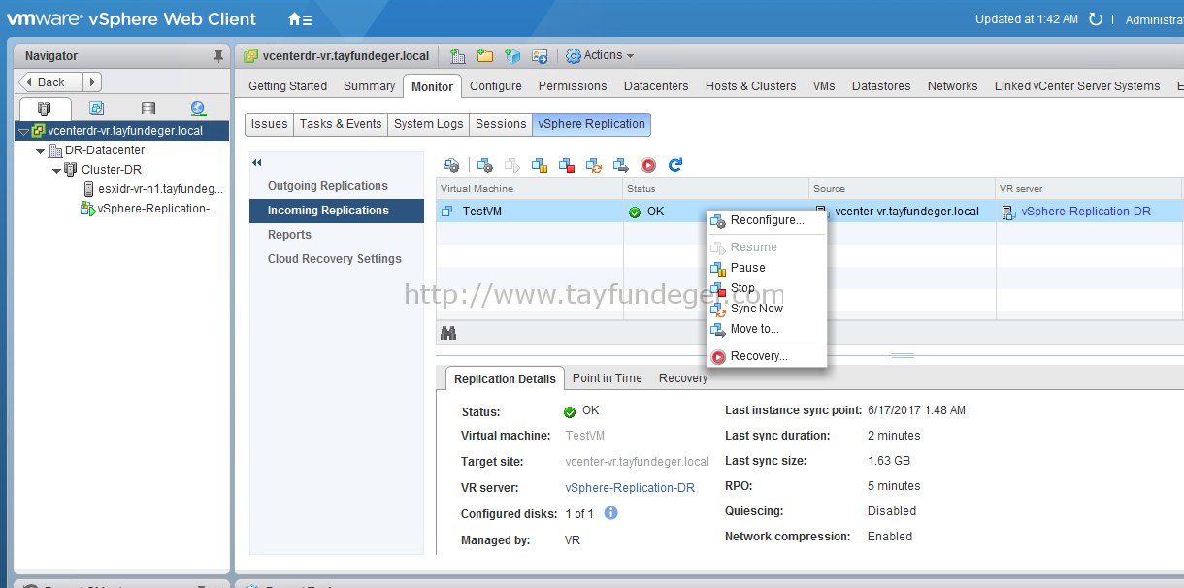Choose Reconfigure from context menu
The height and width of the screenshot is (588, 1184).
click(767, 220)
